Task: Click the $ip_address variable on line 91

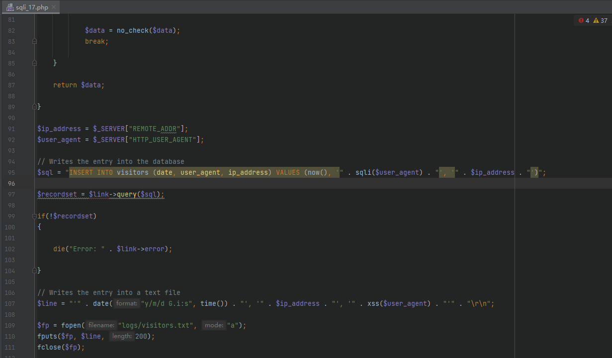Action: (x=59, y=129)
